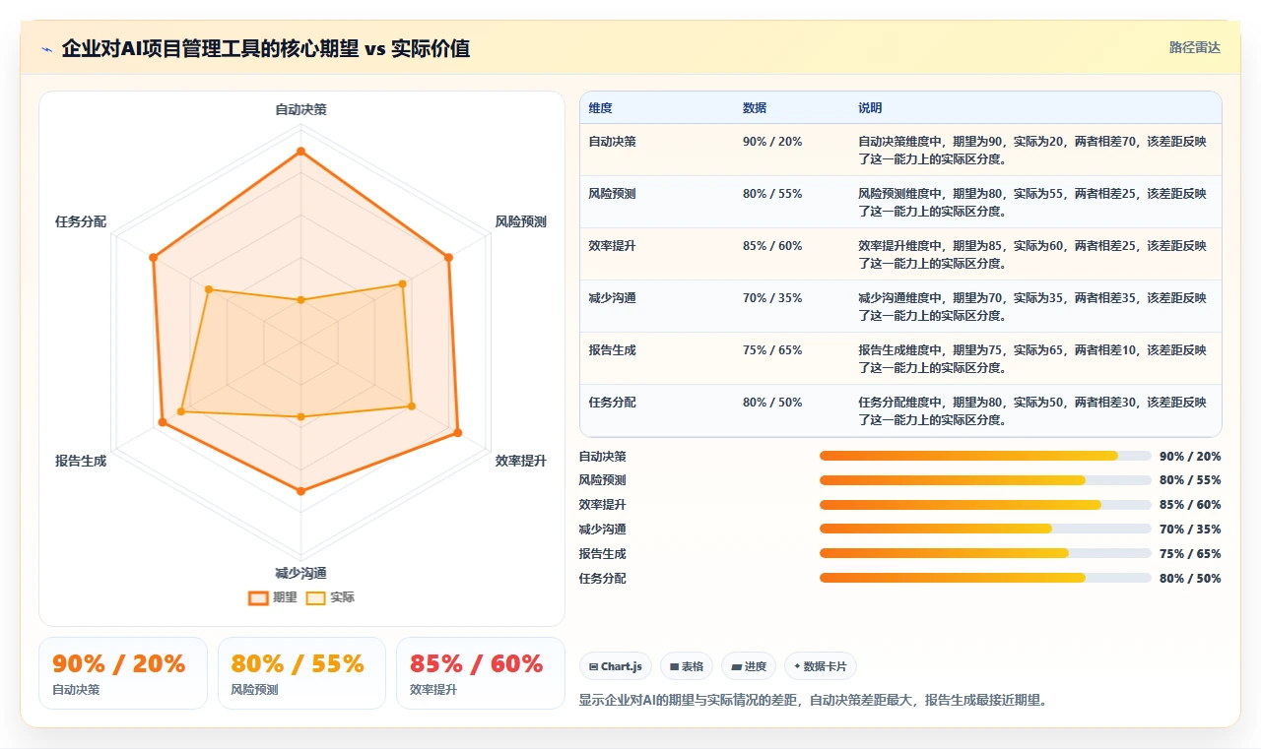Click the 减少沟通 progress bar
Viewport: 1261px width, 749px height.
pyautogui.click(x=985, y=529)
